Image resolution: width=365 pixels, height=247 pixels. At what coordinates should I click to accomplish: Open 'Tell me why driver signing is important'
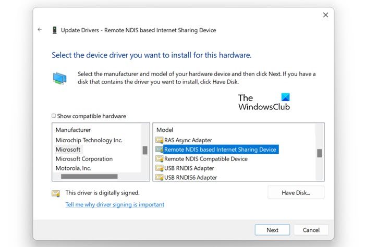pyautogui.click(x=115, y=205)
